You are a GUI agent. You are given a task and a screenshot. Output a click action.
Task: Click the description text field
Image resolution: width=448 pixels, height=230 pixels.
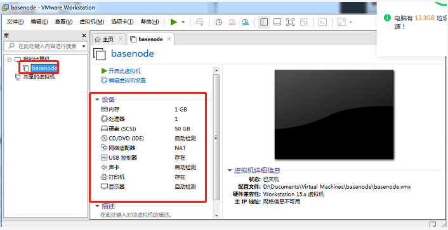point(136,215)
